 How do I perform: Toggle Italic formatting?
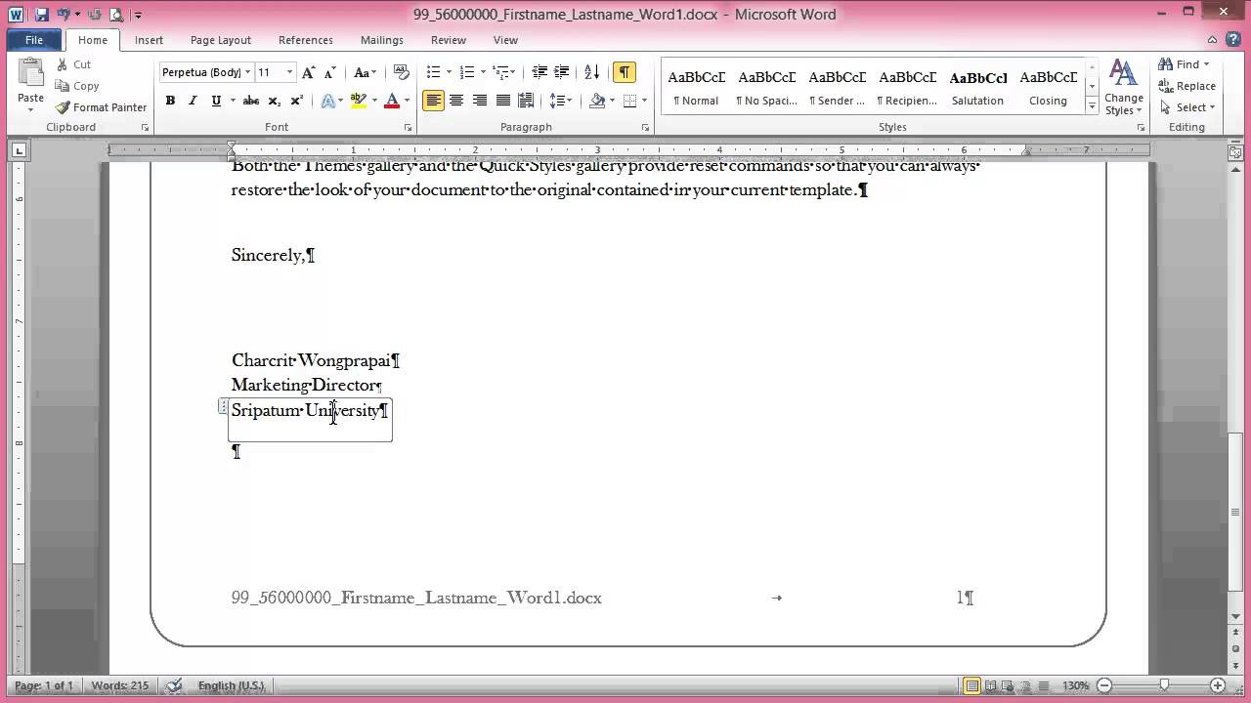tap(193, 101)
